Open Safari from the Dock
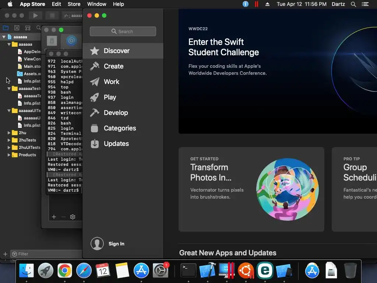Screen dimensions: 377x283 click(84, 270)
